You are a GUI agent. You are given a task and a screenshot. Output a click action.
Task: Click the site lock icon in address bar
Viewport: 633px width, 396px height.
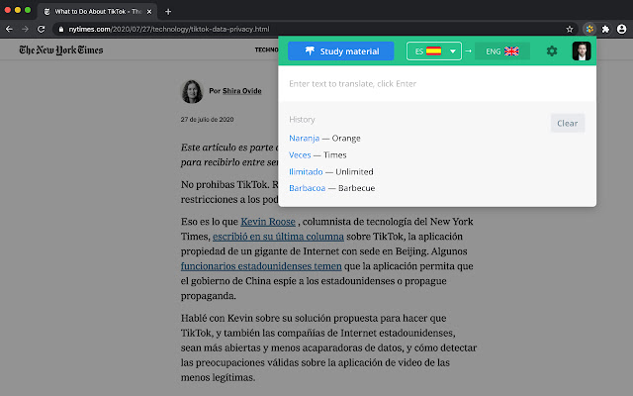(x=61, y=29)
